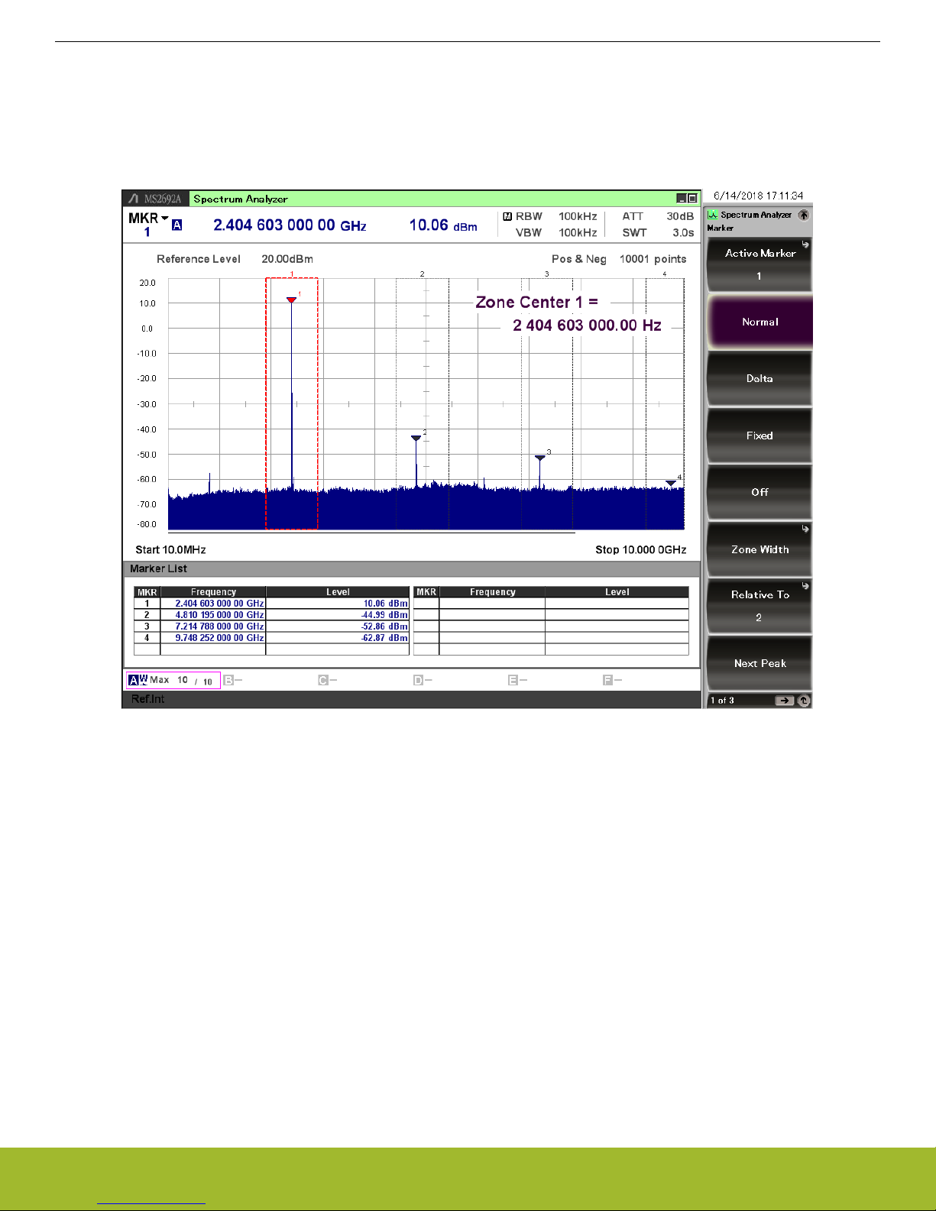936x1211 pixels.
Task: Click the Ref.Int status bar entry
Action: pyautogui.click(x=147, y=699)
